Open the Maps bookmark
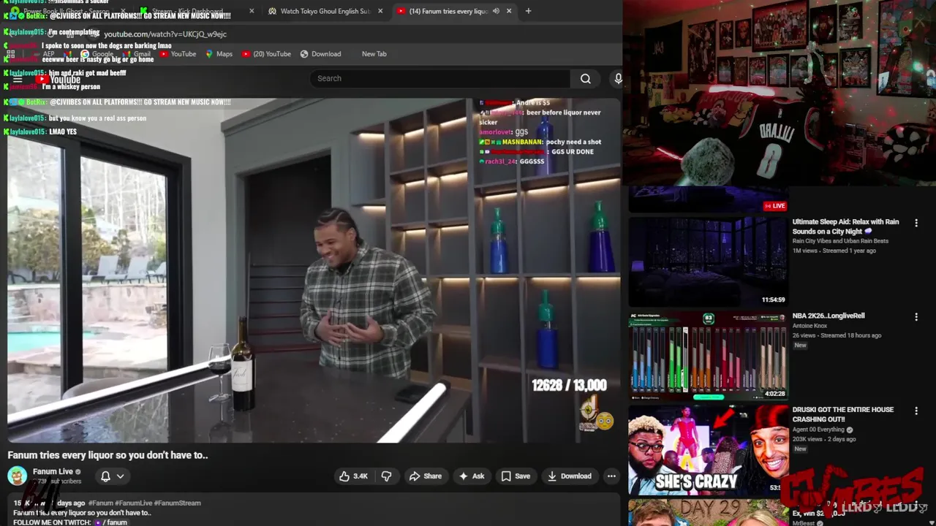The height and width of the screenshot is (526, 936). click(x=219, y=54)
